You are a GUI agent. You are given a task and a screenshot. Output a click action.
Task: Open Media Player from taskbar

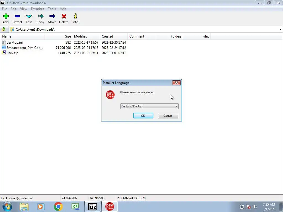(41, 207)
